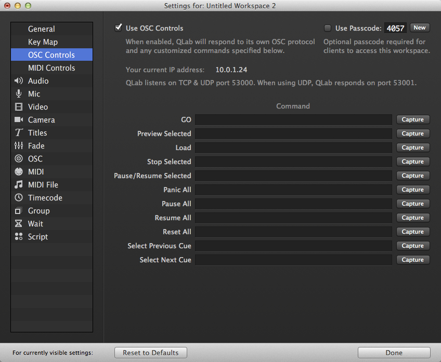Disable the Use OSC Controls checkbox

(119, 28)
